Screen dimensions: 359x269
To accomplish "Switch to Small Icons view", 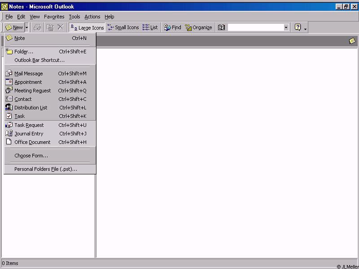I will (x=123, y=27).
